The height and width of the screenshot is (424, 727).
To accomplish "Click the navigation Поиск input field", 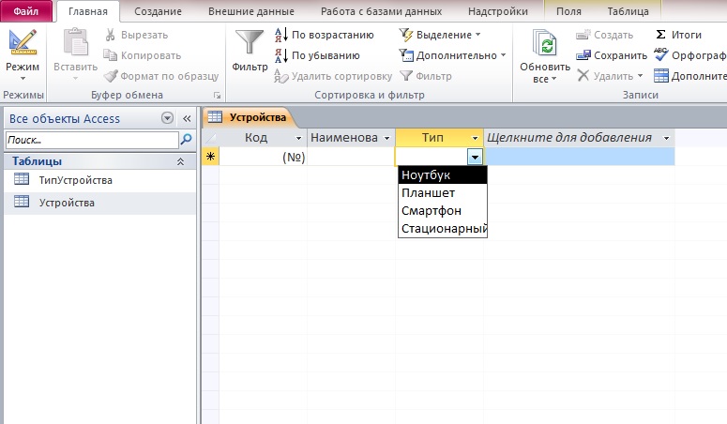I will tap(92, 140).
